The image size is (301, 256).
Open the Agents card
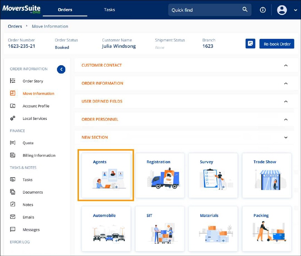pos(105,175)
